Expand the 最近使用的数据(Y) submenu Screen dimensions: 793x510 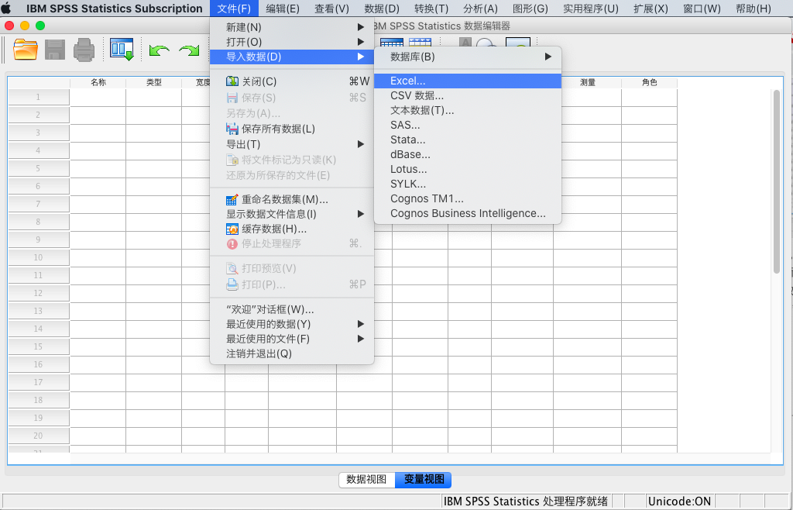click(x=292, y=324)
